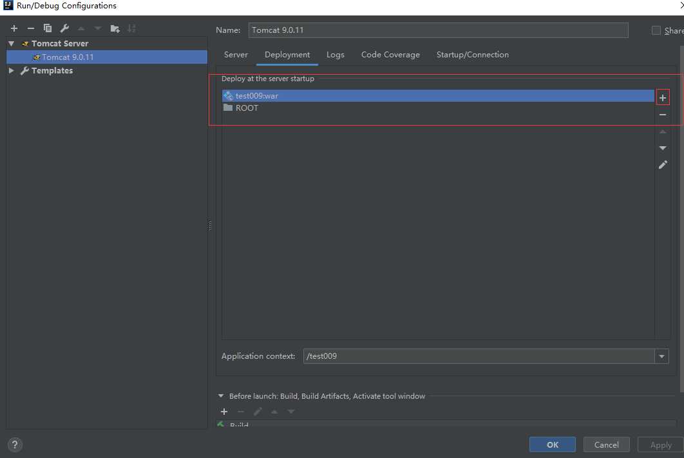
Task: Add new configuration with plus icon
Action: click(x=14, y=28)
